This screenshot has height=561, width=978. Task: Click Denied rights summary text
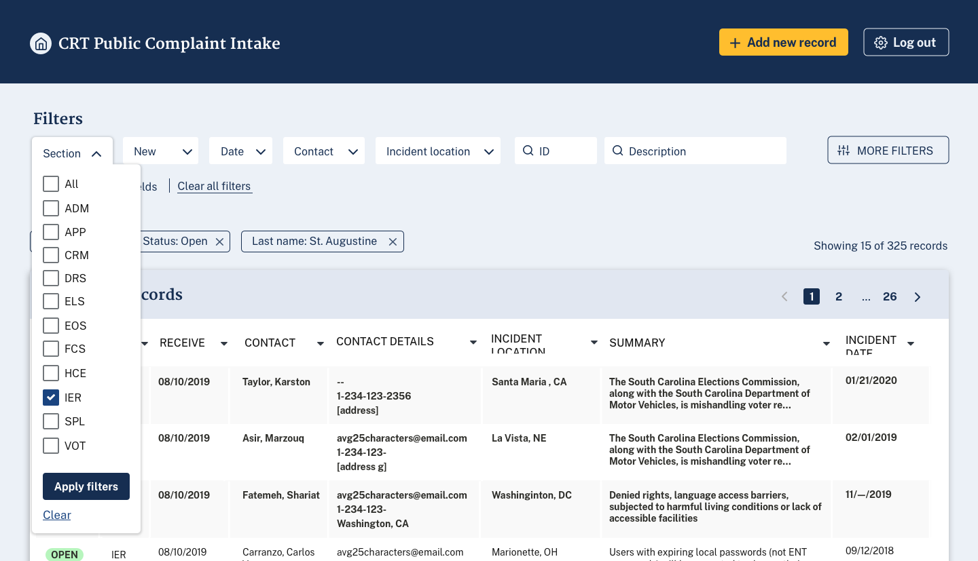[x=715, y=507]
